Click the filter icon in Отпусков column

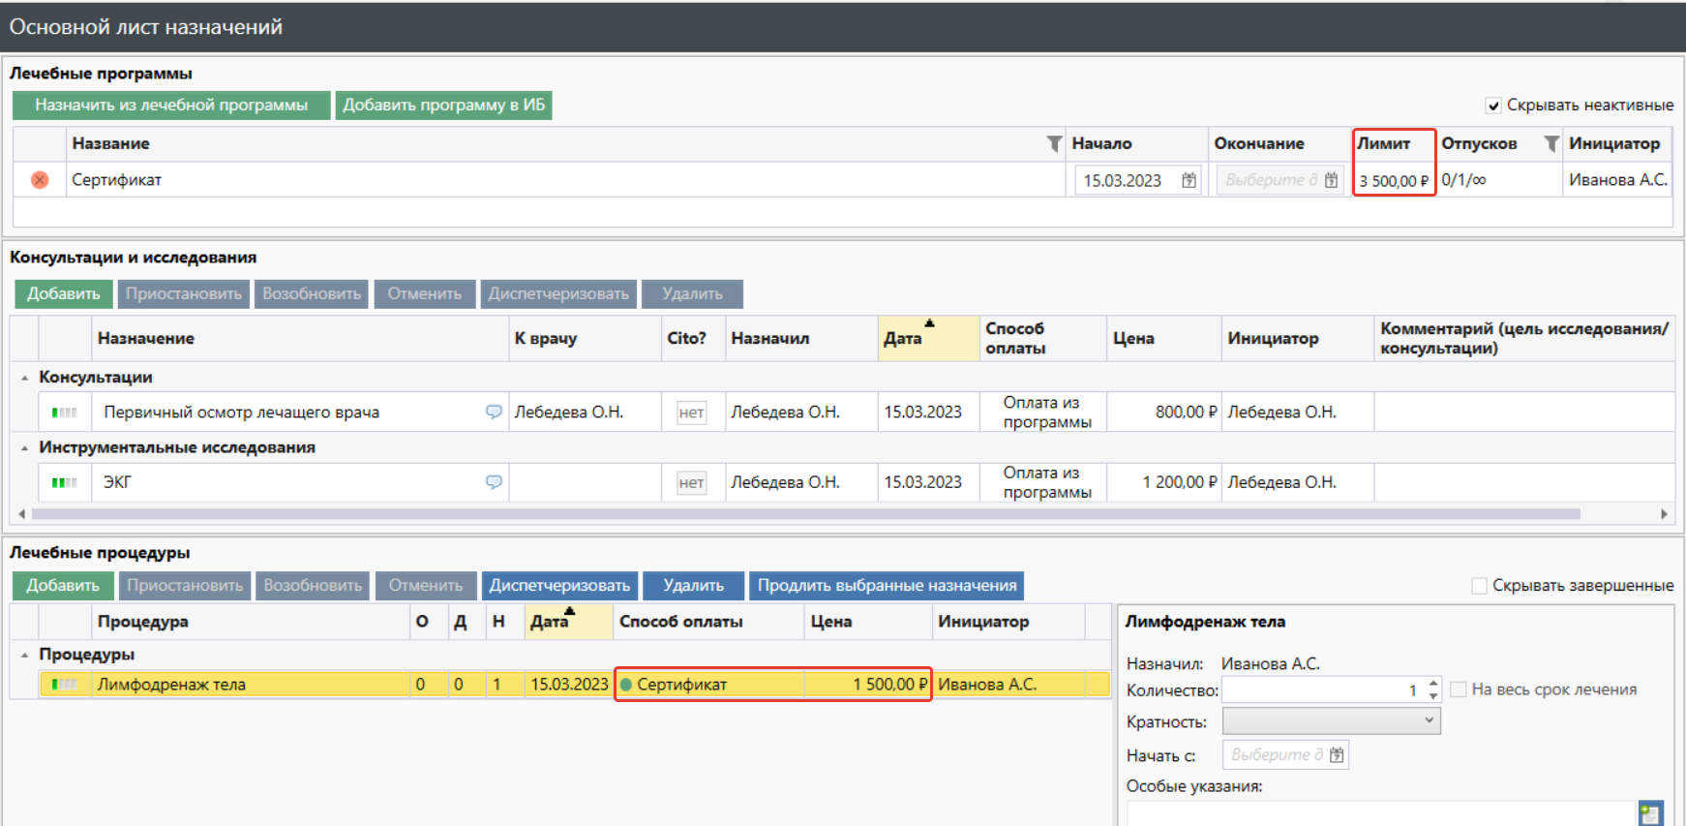pos(1551,144)
